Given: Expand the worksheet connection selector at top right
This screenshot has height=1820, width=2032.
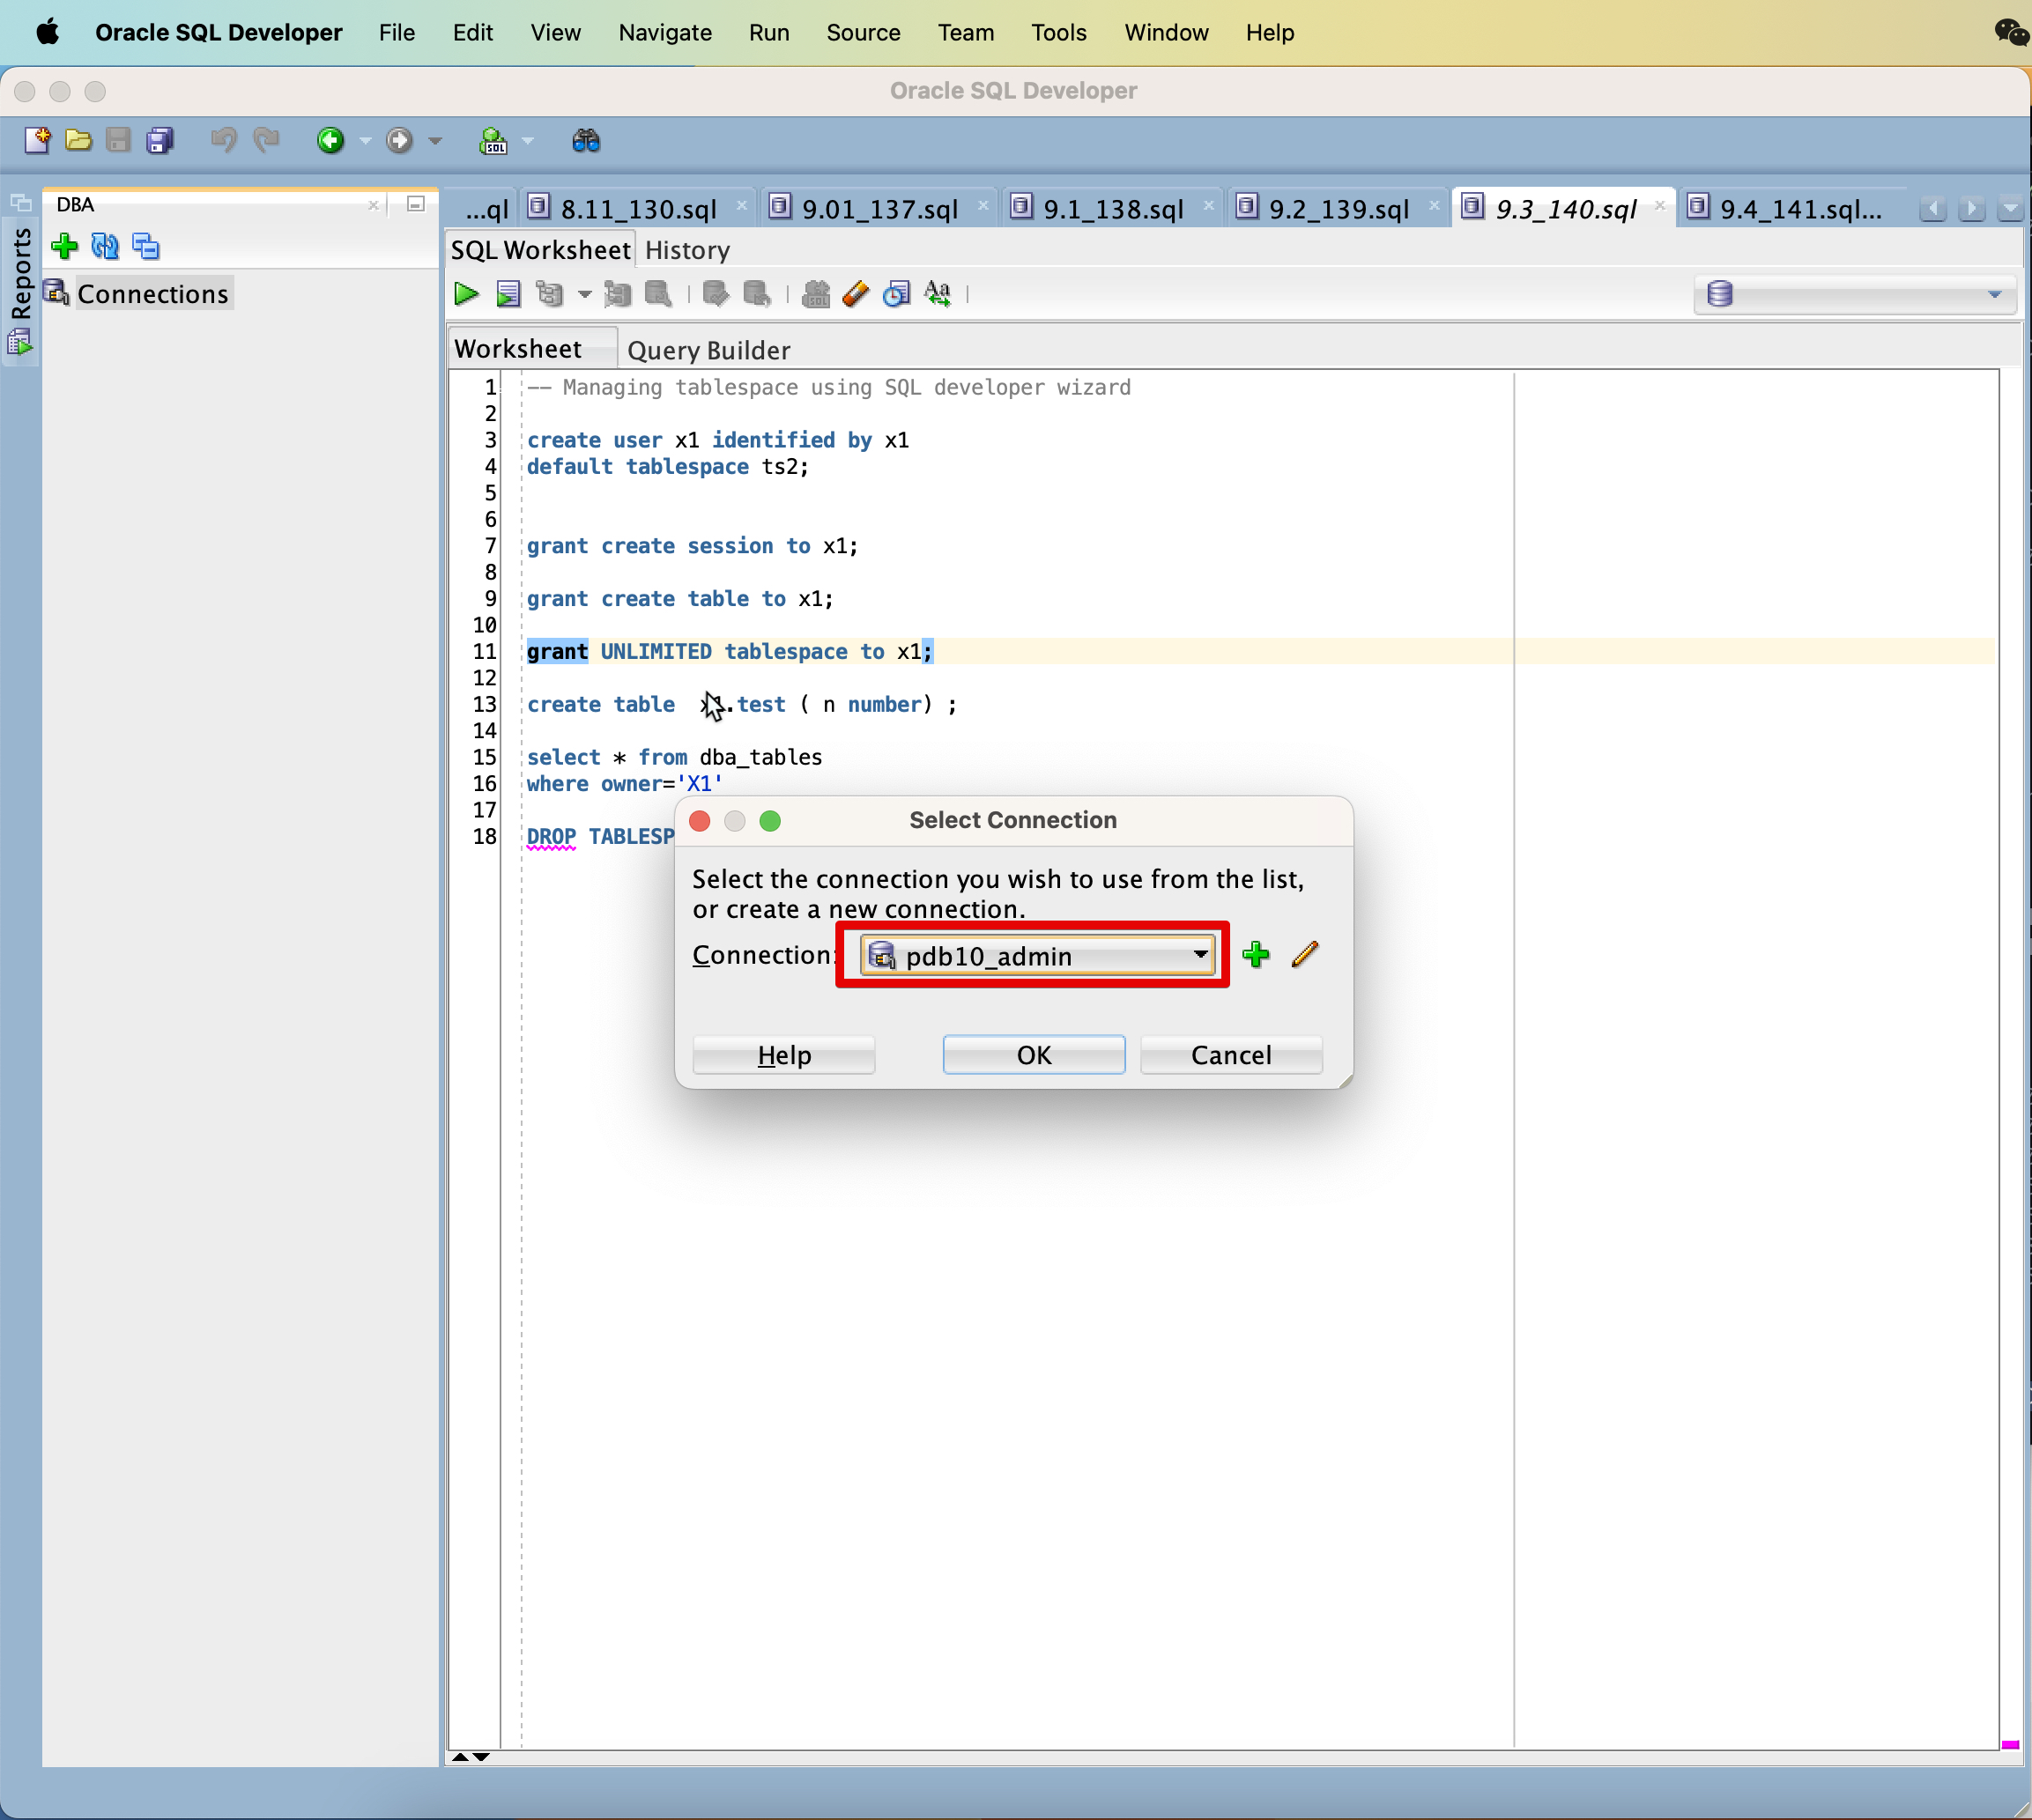Looking at the screenshot, I should click(x=1994, y=295).
